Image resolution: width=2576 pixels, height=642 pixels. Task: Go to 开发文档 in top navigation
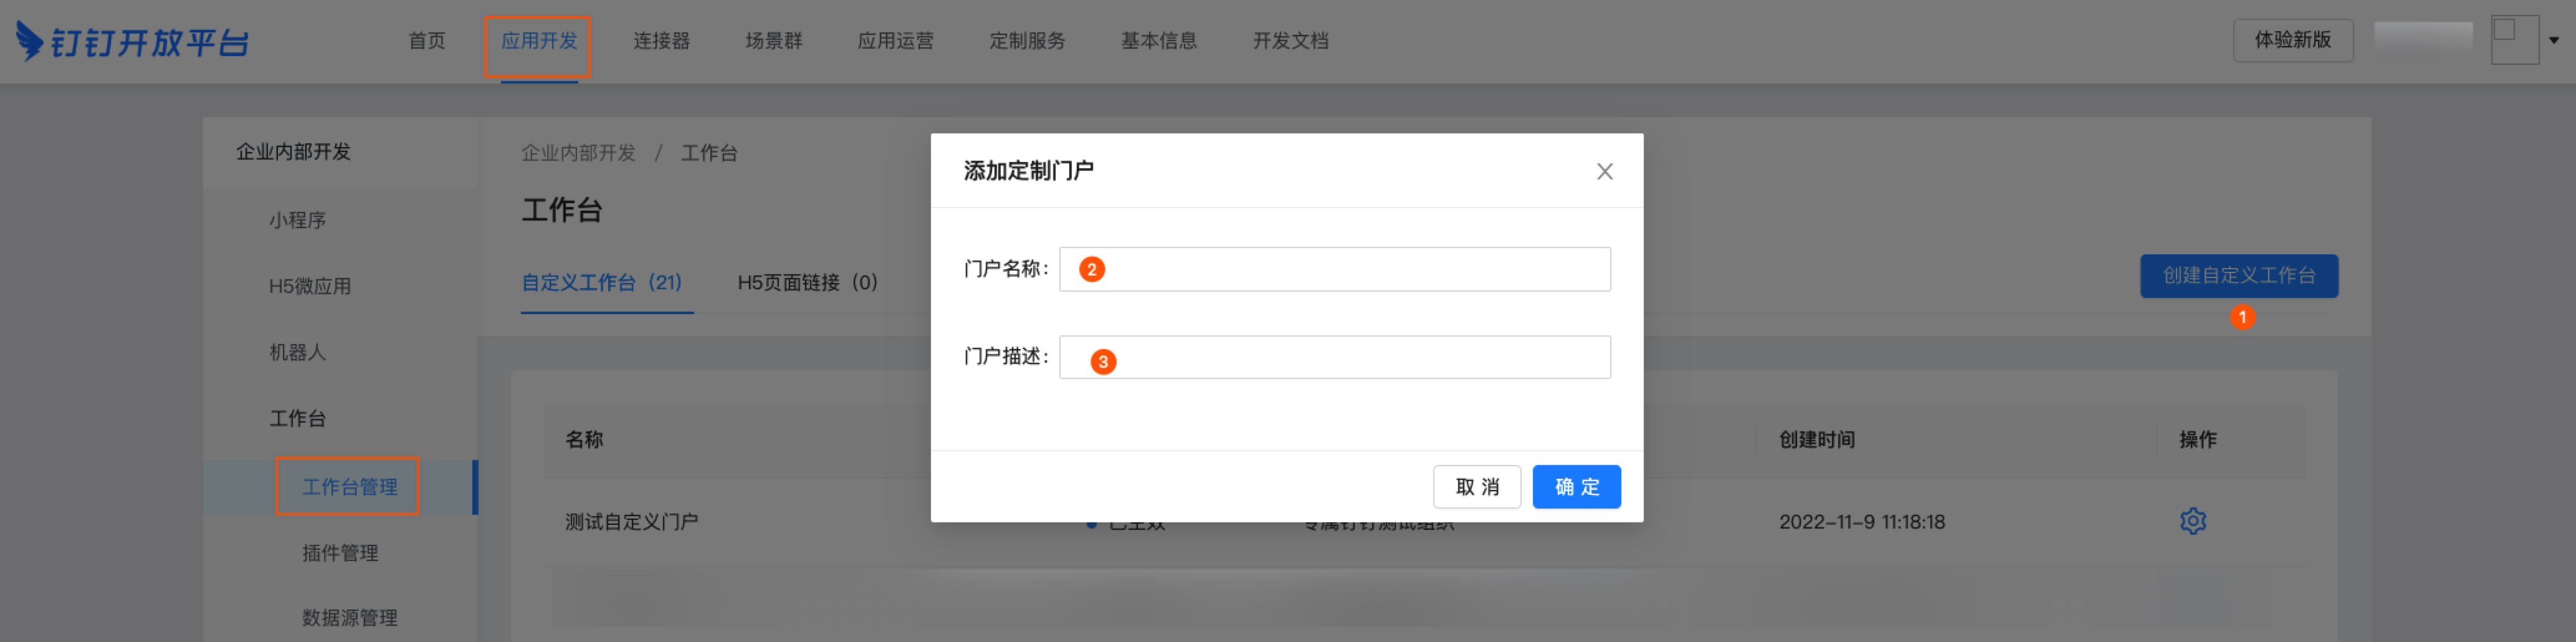coord(1290,42)
